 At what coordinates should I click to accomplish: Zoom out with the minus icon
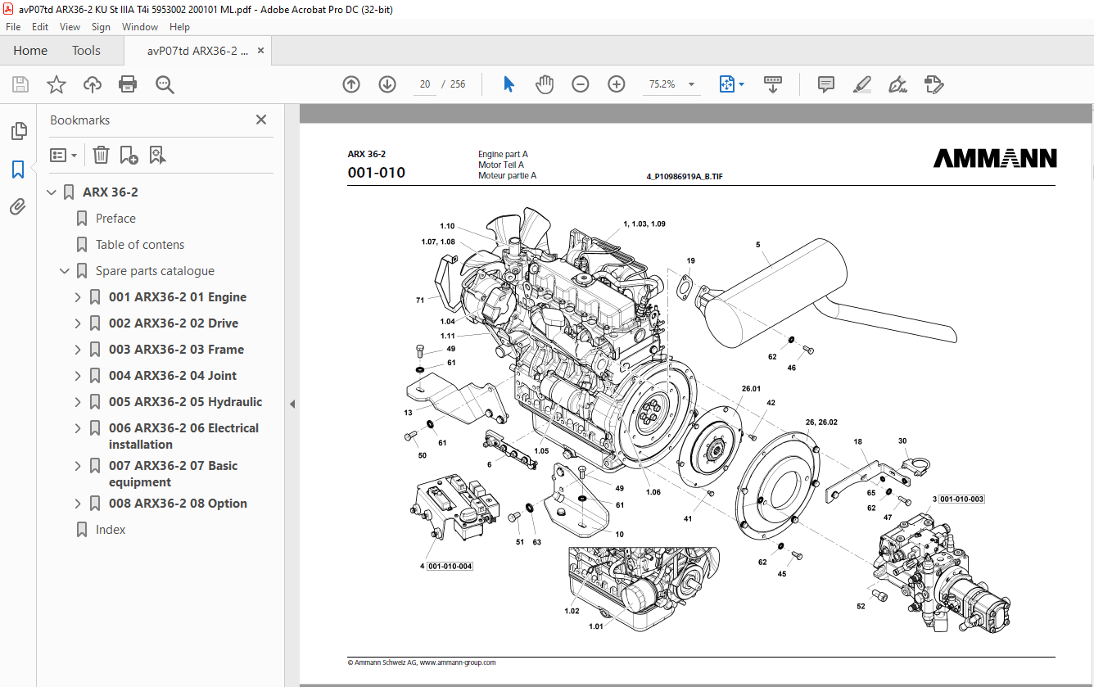click(581, 84)
